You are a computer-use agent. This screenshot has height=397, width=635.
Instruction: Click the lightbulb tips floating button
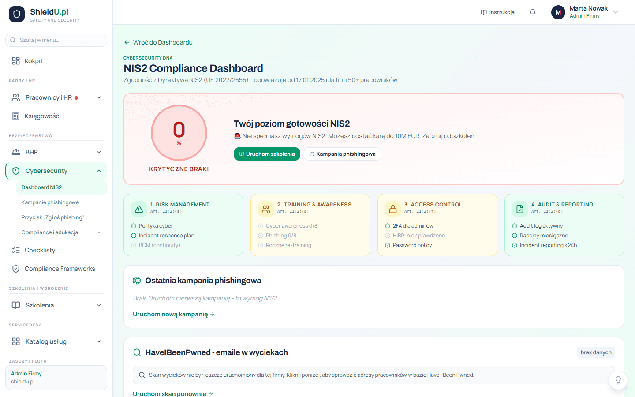[x=618, y=380]
